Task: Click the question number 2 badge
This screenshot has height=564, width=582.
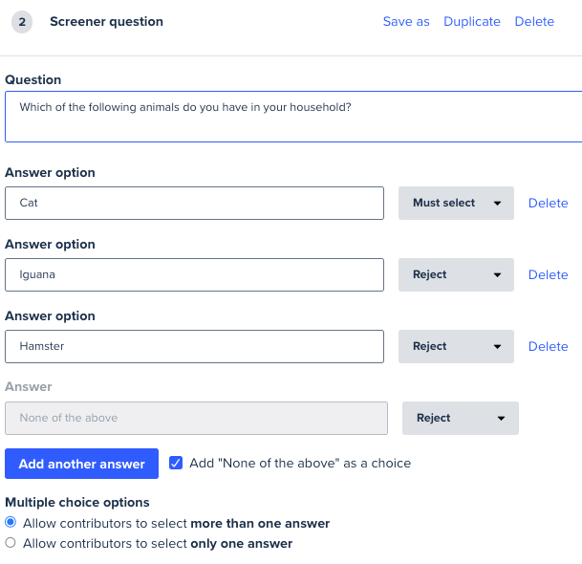Action: point(22,22)
